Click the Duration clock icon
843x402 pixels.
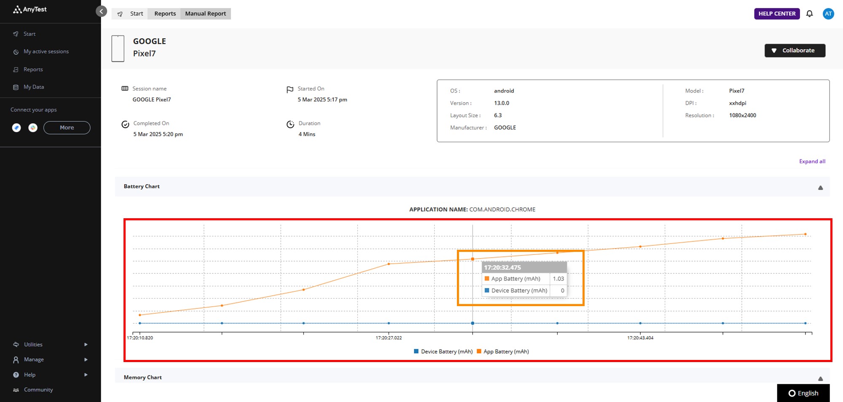click(x=290, y=124)
